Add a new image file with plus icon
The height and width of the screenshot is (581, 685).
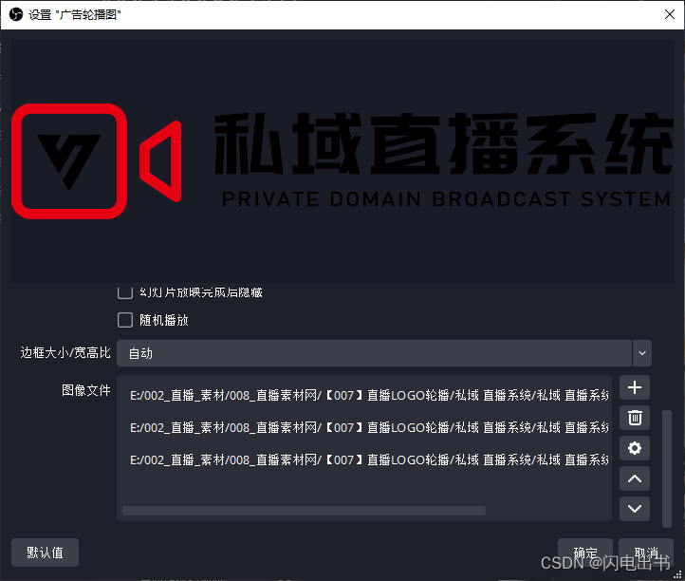[635, 387]
